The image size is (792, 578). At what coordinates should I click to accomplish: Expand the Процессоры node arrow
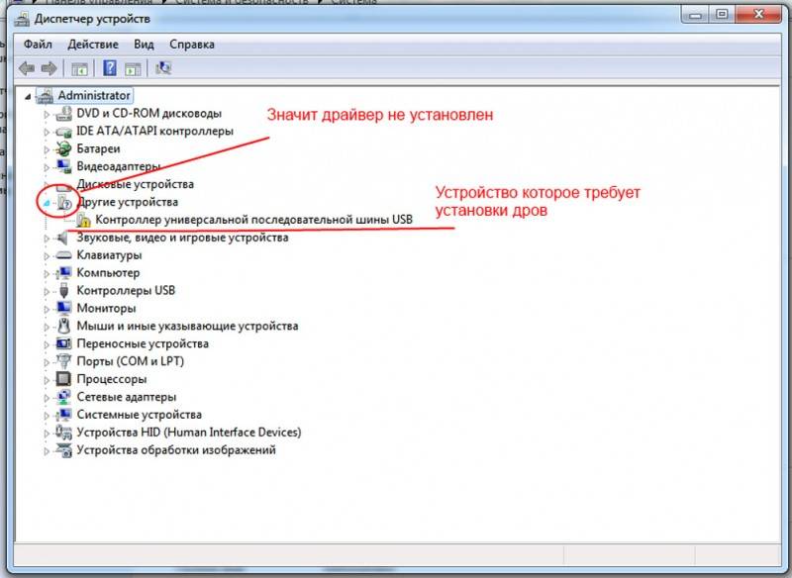click(47, 380)
